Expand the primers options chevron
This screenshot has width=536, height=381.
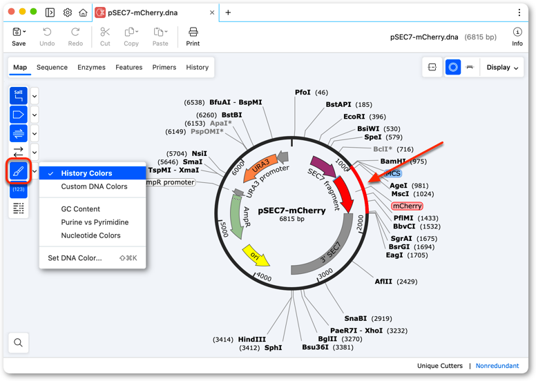pyautogui.click(x=35, y=133)
